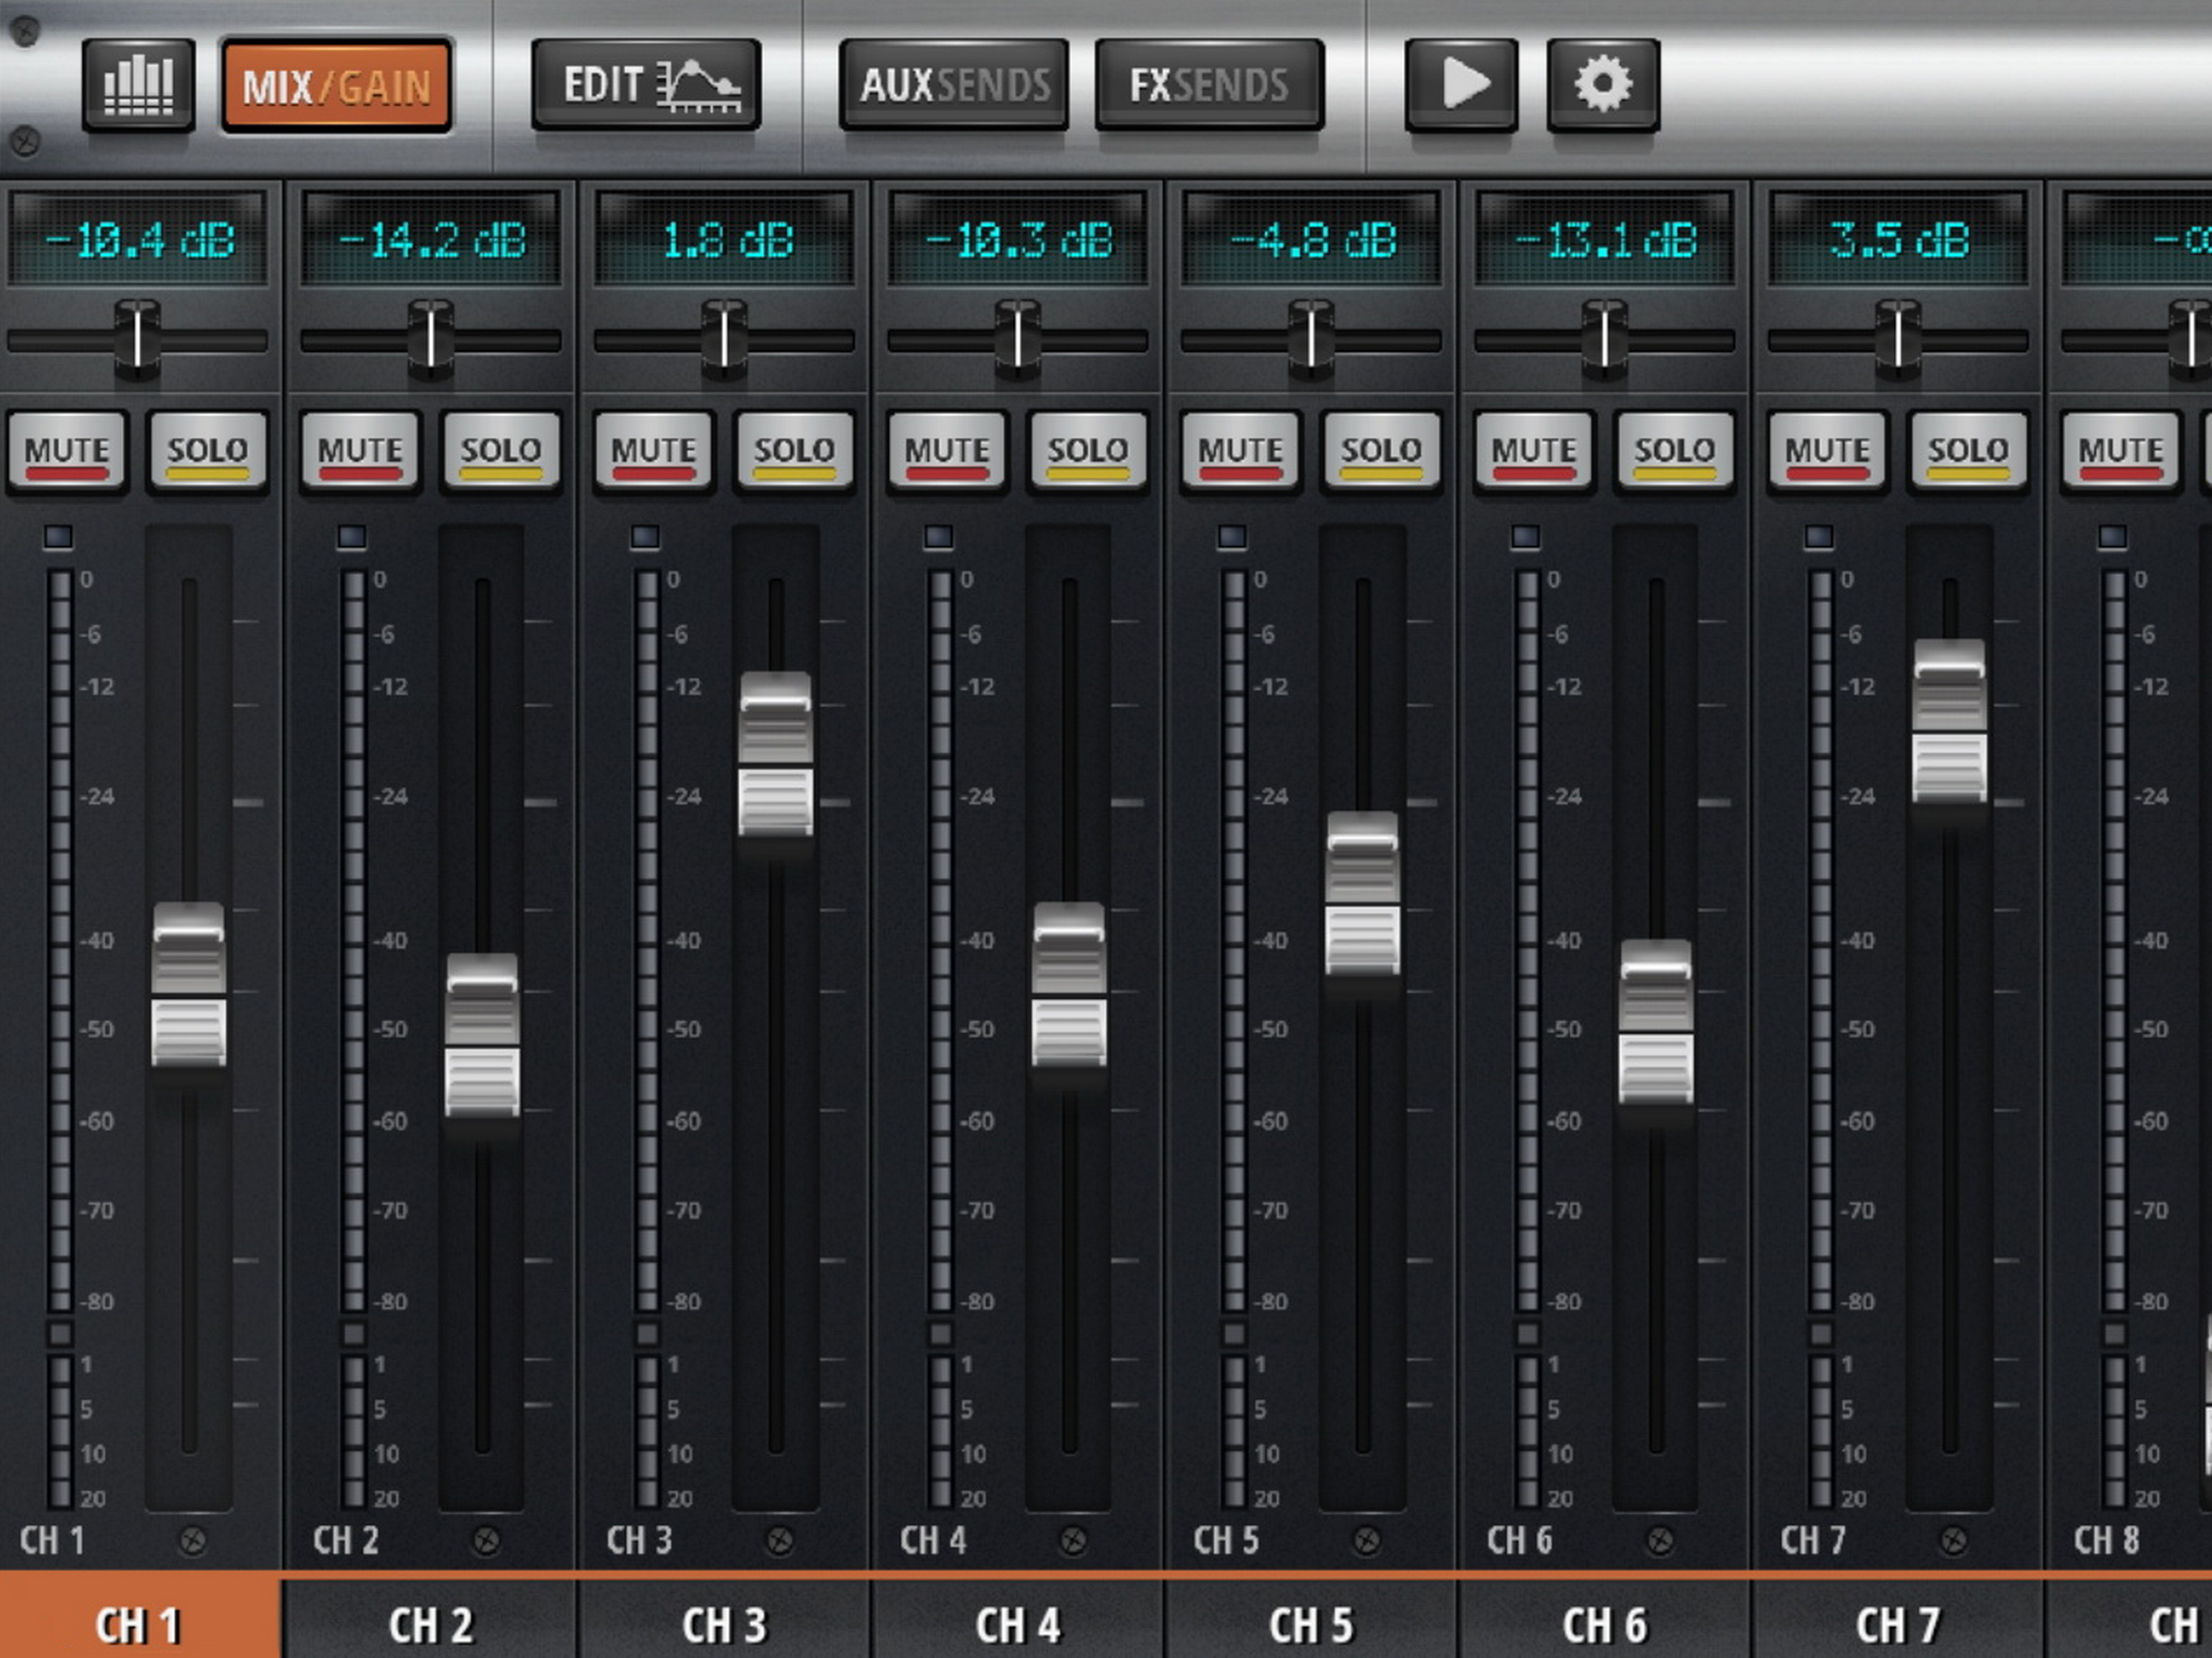The width and height of the screenshot is (2212, 1658).
Task: Open the meter bridge overview icon
Action: pos(138,85)
